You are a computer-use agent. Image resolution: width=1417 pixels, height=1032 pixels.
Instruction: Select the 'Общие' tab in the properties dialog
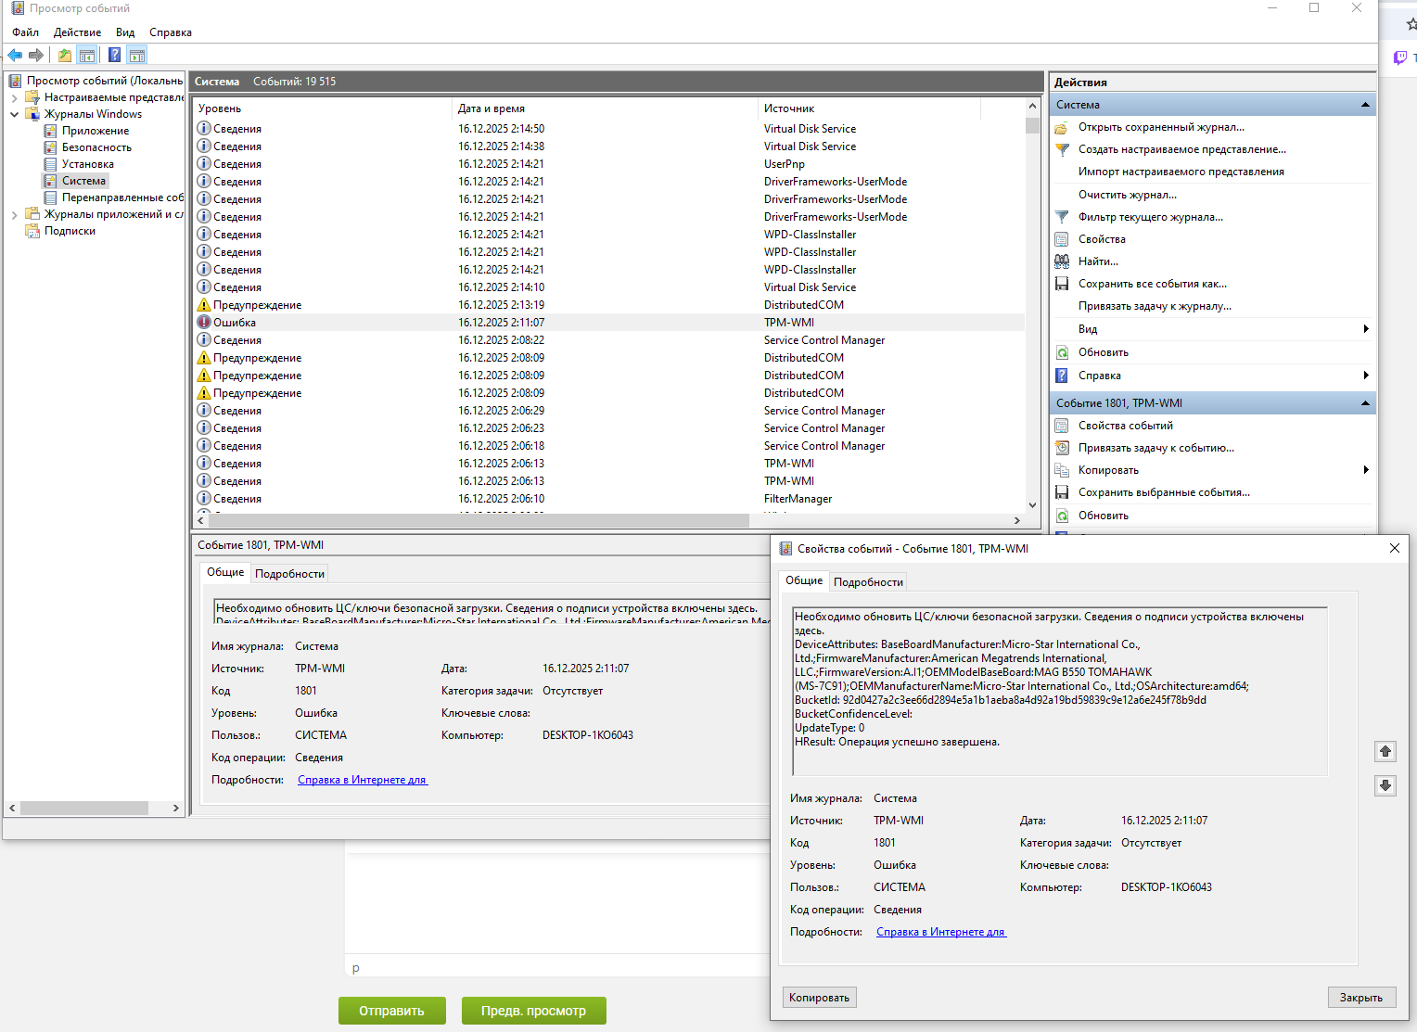pyautogui.click(x=804, y=580)
